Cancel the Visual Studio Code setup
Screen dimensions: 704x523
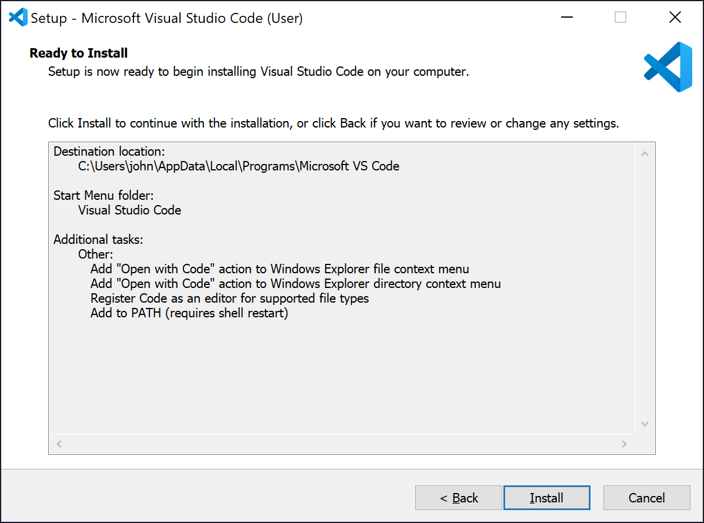646,497
